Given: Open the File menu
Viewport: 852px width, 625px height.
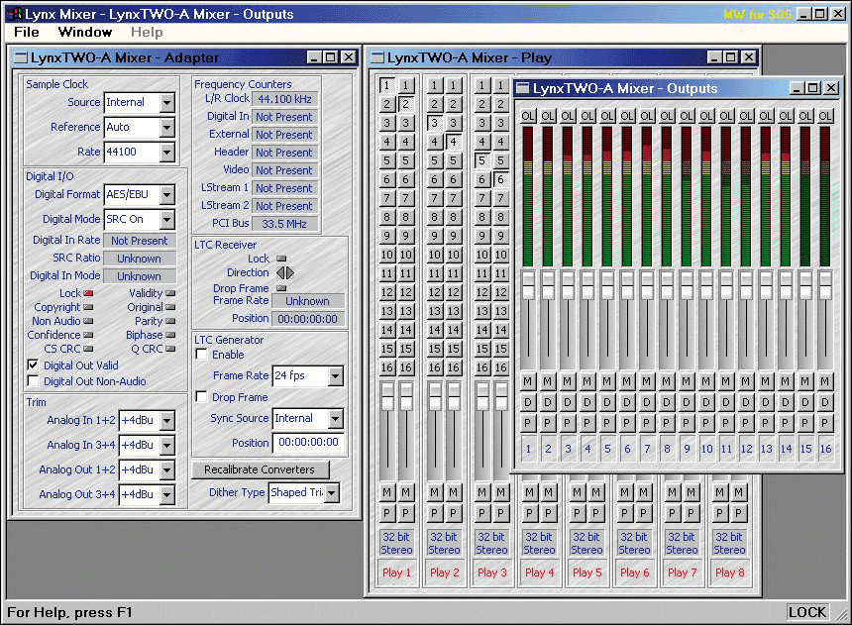Looking at the screenshot, I should point(27,32).
